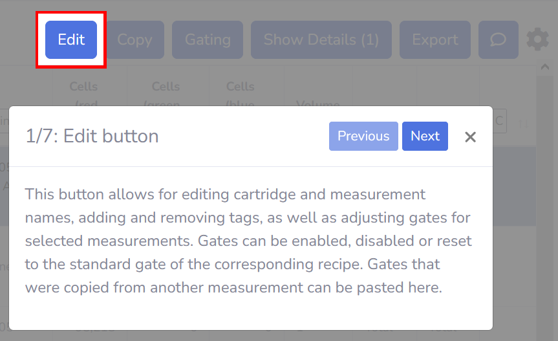Click the 1/7: Edit button dialog title

point(92,136)
